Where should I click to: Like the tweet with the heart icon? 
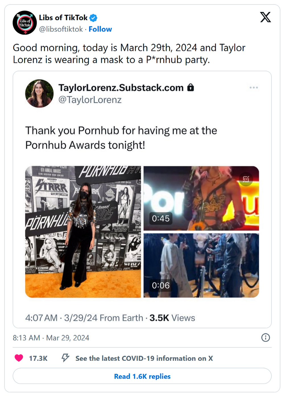(x=19, y=358)
